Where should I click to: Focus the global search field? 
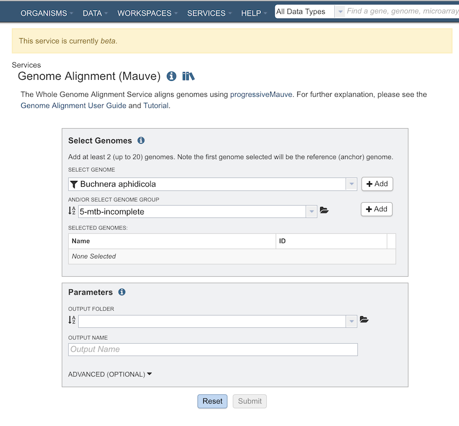[402, 11]
